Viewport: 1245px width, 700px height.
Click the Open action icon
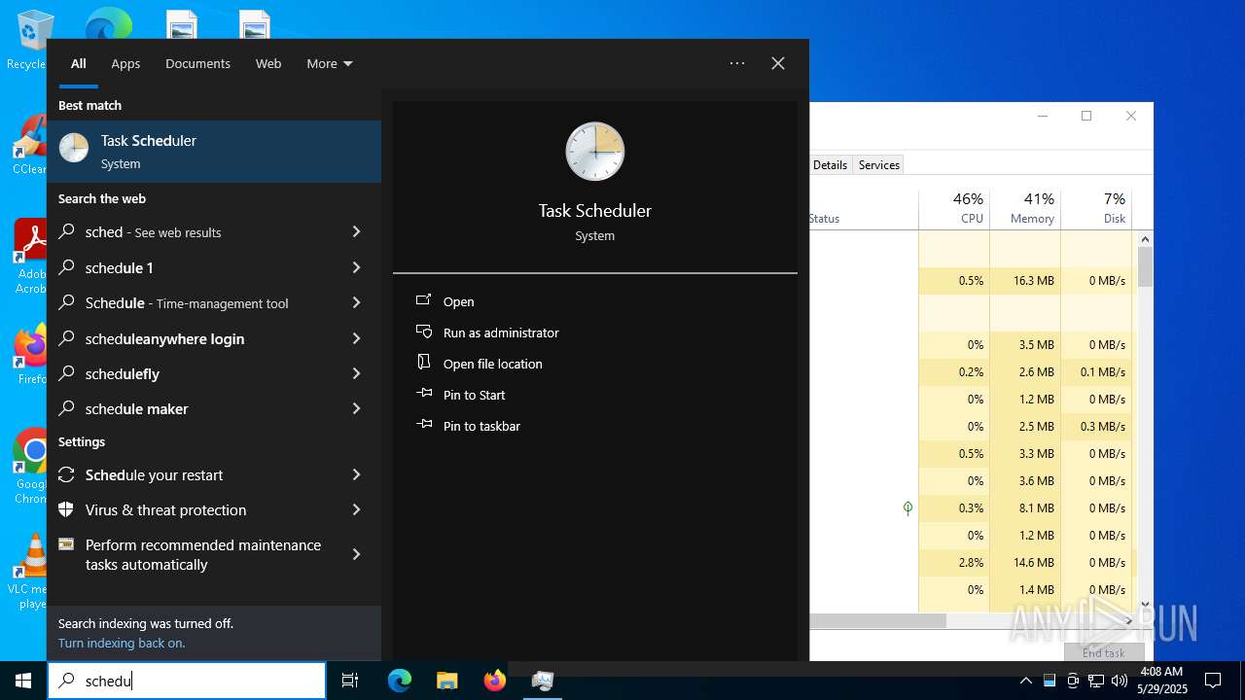pos(423,301)
